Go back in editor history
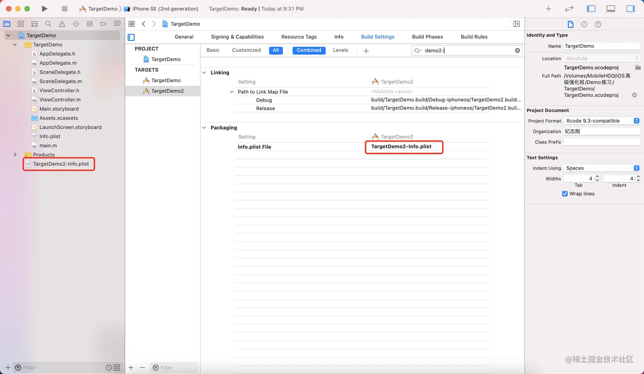 pos(144,24)
